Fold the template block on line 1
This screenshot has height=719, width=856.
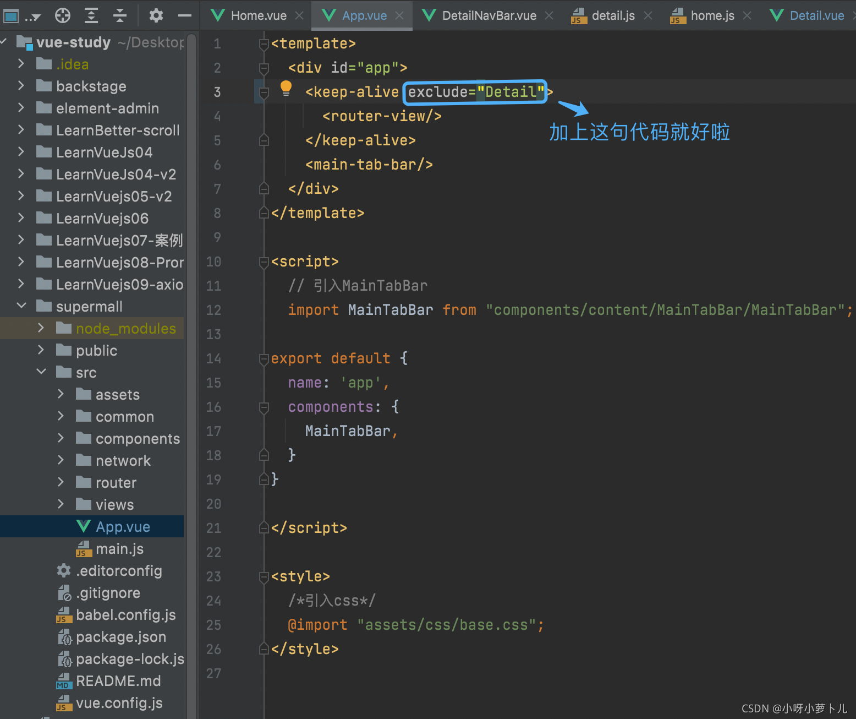click(264, 44)
